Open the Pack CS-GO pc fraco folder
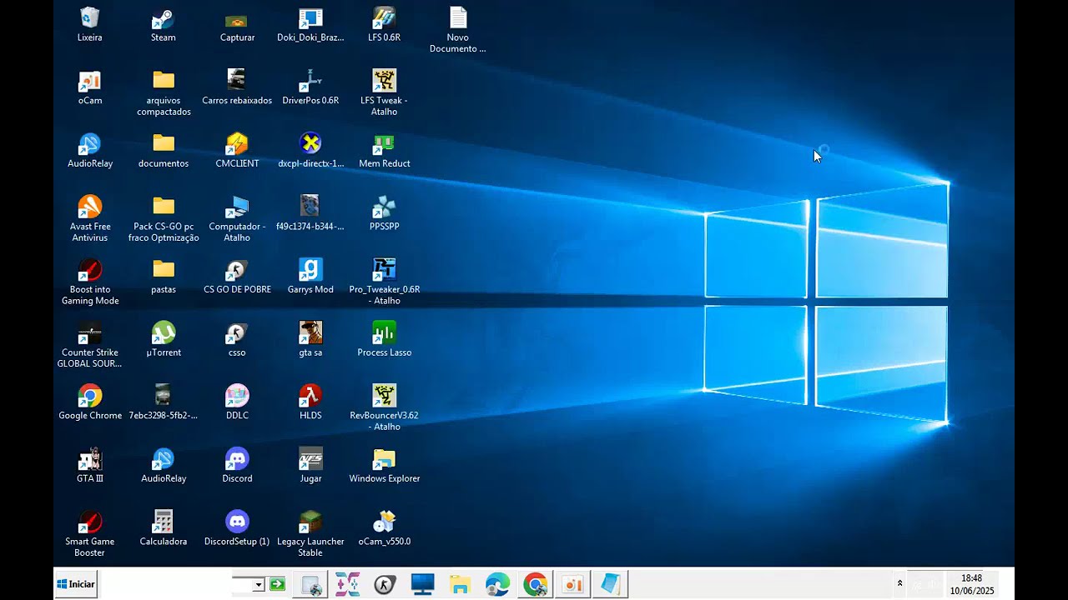Screen dimensions: 1068x600 coord(164,218)
